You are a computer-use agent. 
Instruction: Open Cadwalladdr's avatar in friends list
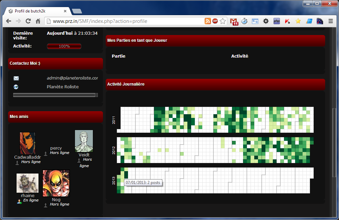[27, 143]
